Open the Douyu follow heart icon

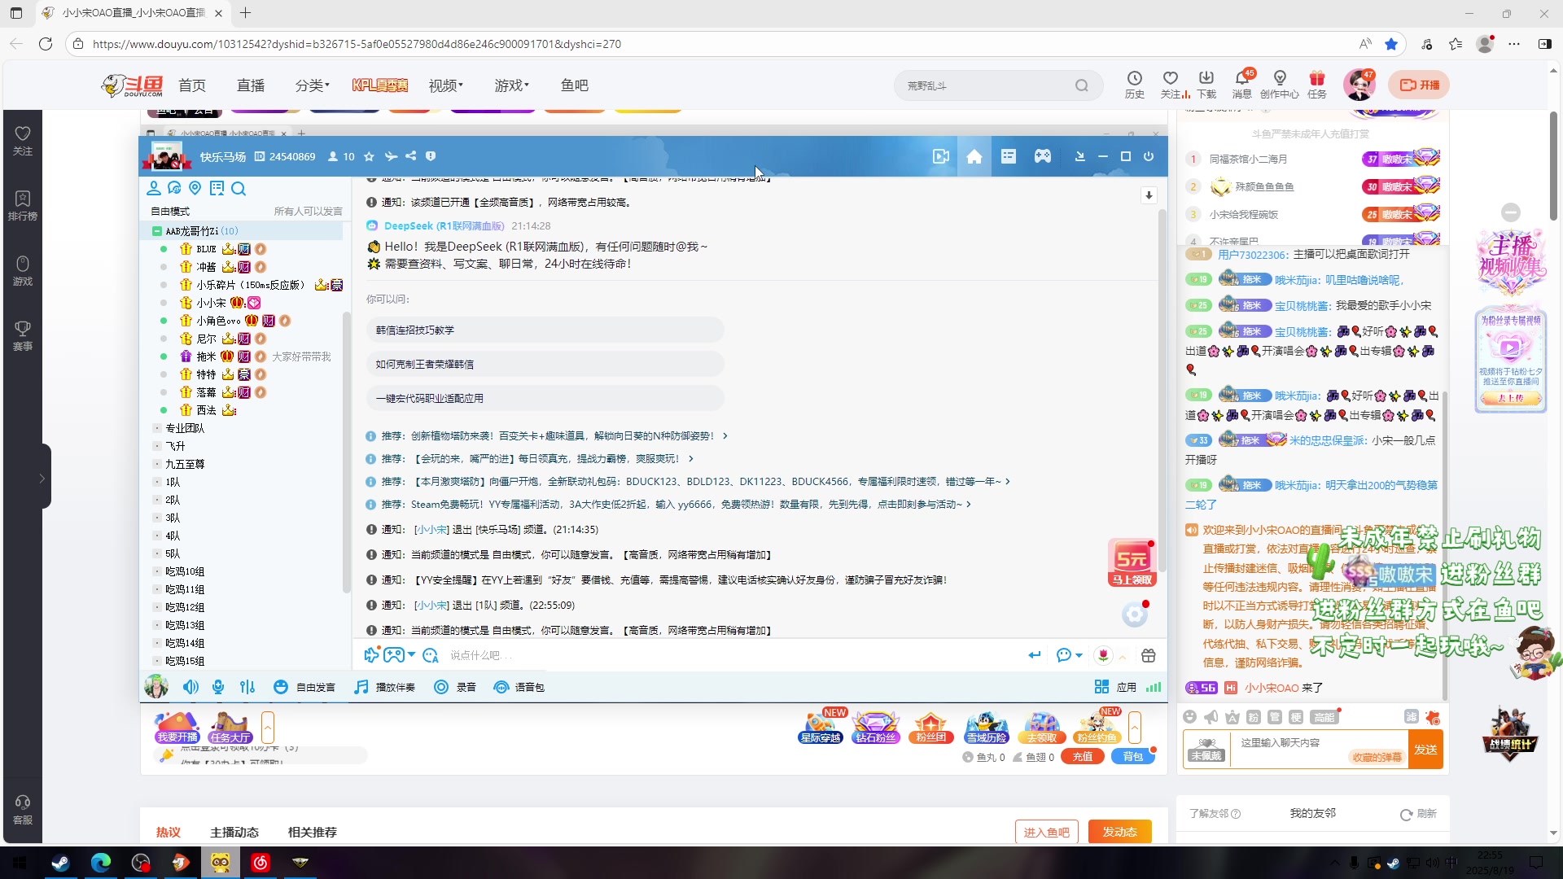[1171, 84]
